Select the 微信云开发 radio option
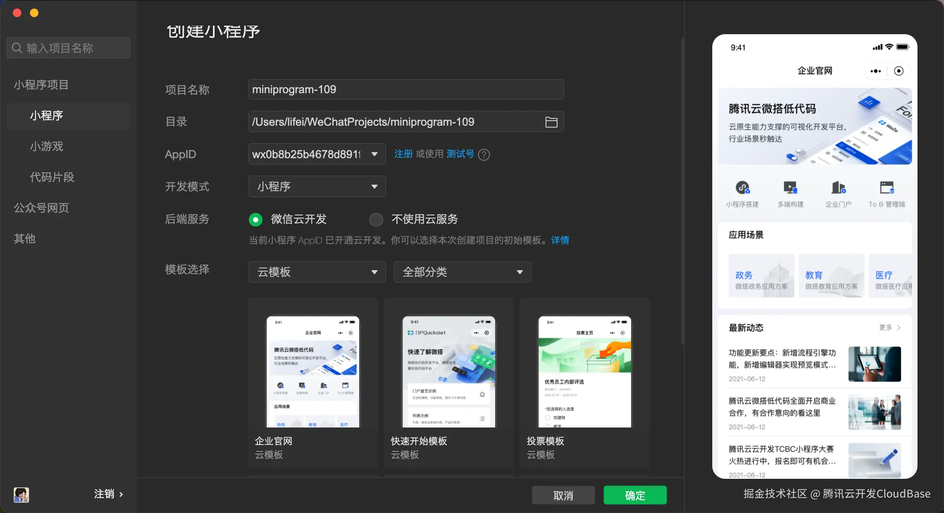Image resolution: width=944 pixels, height=513 pixels. pyautogui.click(x=256, y=220)
